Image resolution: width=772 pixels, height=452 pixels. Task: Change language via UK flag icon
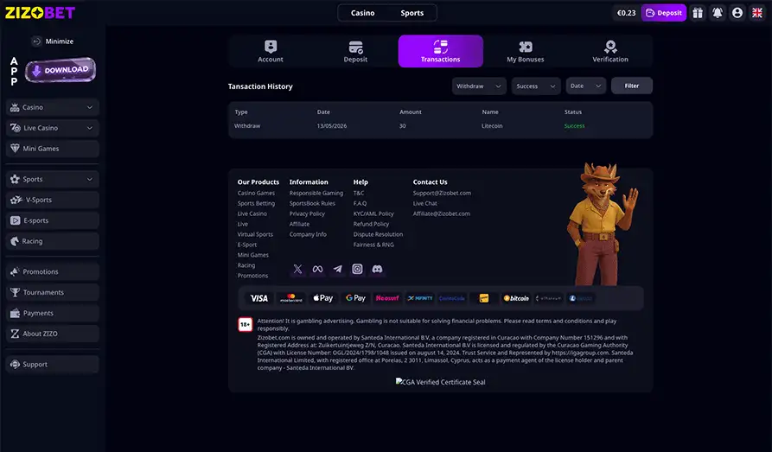click(757, 13)
